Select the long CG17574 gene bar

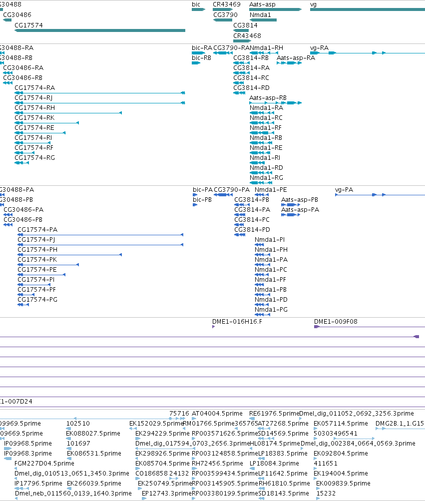100,30
